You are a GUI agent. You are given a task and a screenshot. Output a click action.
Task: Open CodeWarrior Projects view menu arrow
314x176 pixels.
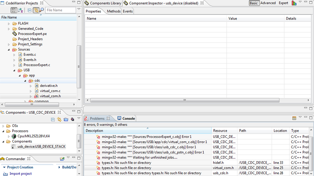coord(79,9)
